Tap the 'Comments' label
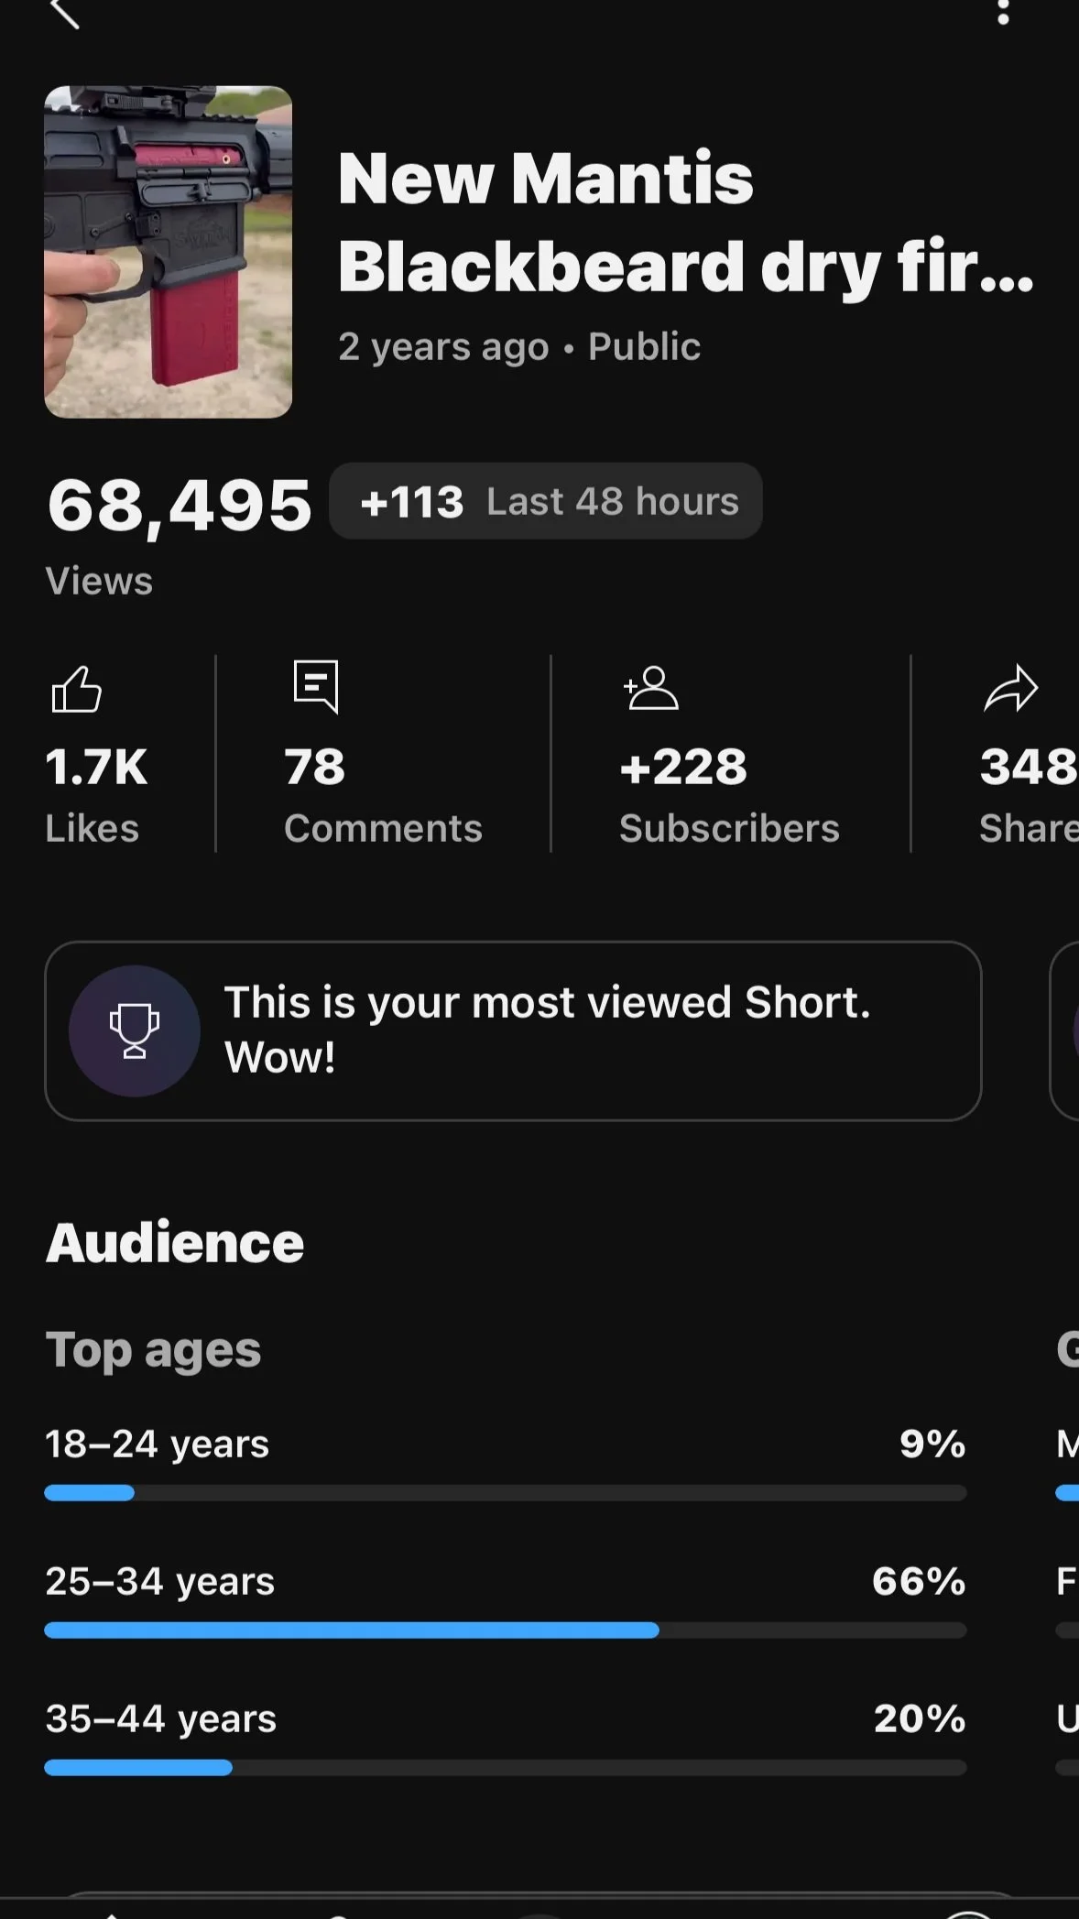Screen dimensions: 1079x1919 coord(383,828)
